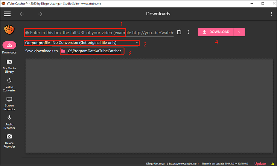Open the hamburger menu
This screenshot has width=277, height=166.
(7, 14)
